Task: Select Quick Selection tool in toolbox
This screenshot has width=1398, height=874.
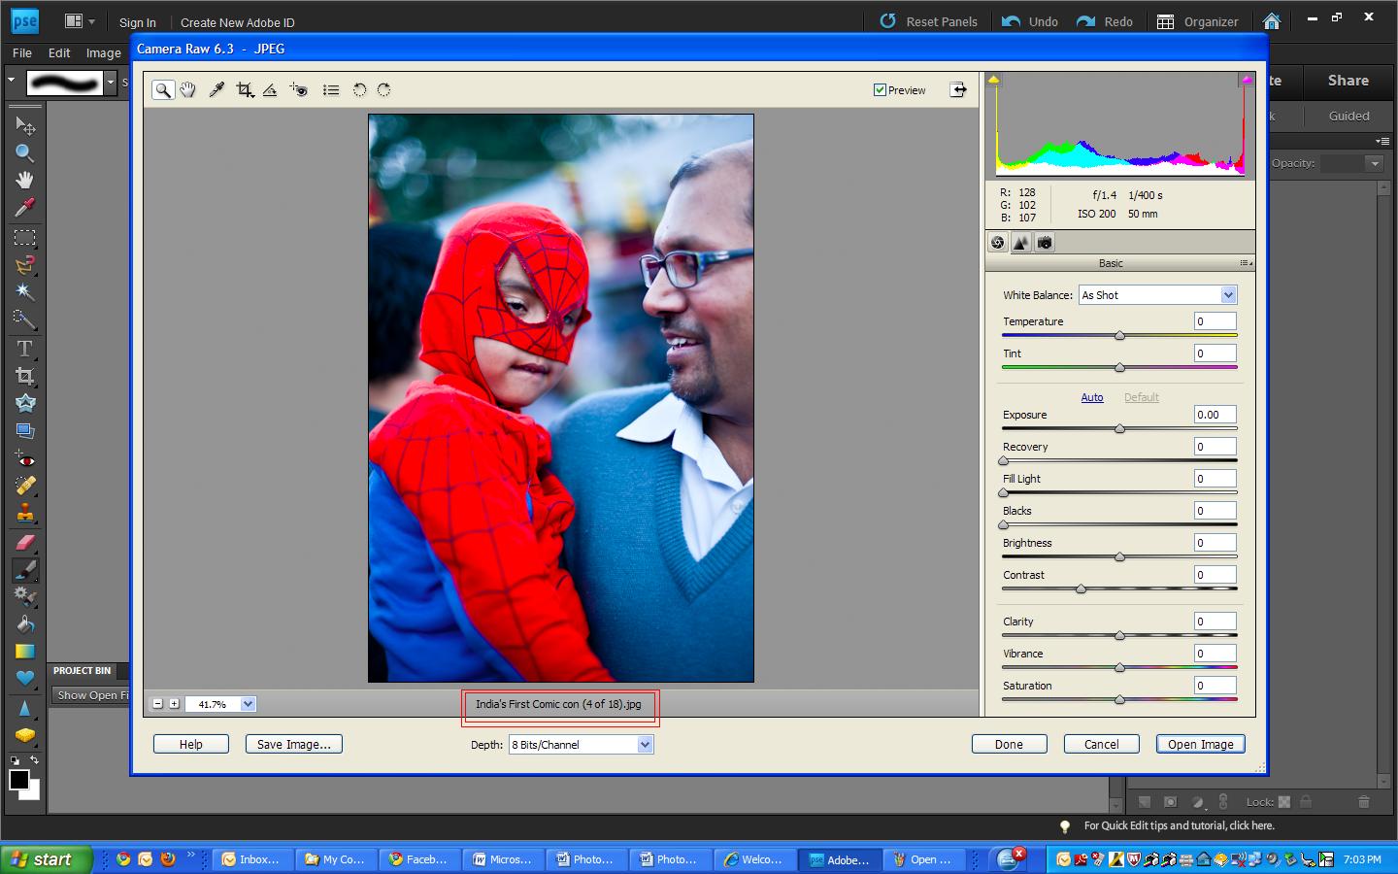Action: click(25, 319)
